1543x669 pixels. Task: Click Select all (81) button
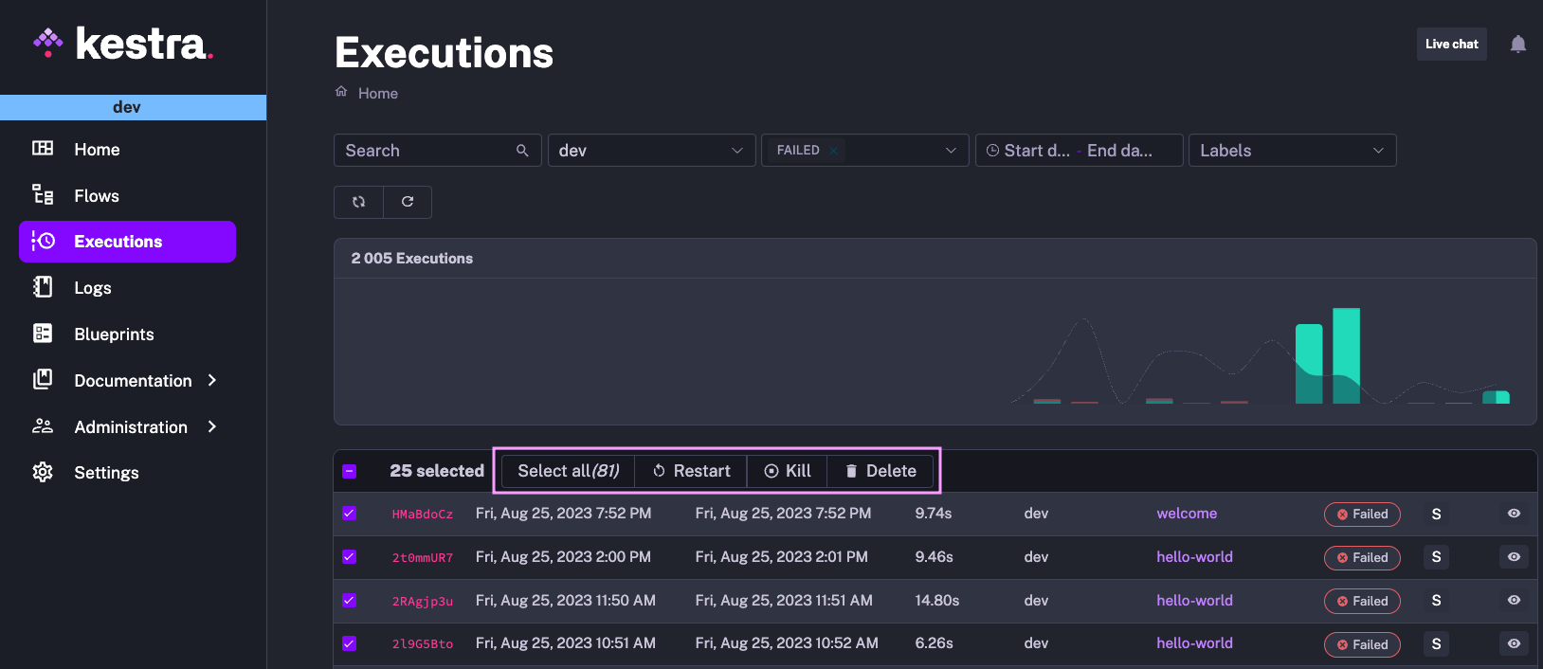(568, 471)
